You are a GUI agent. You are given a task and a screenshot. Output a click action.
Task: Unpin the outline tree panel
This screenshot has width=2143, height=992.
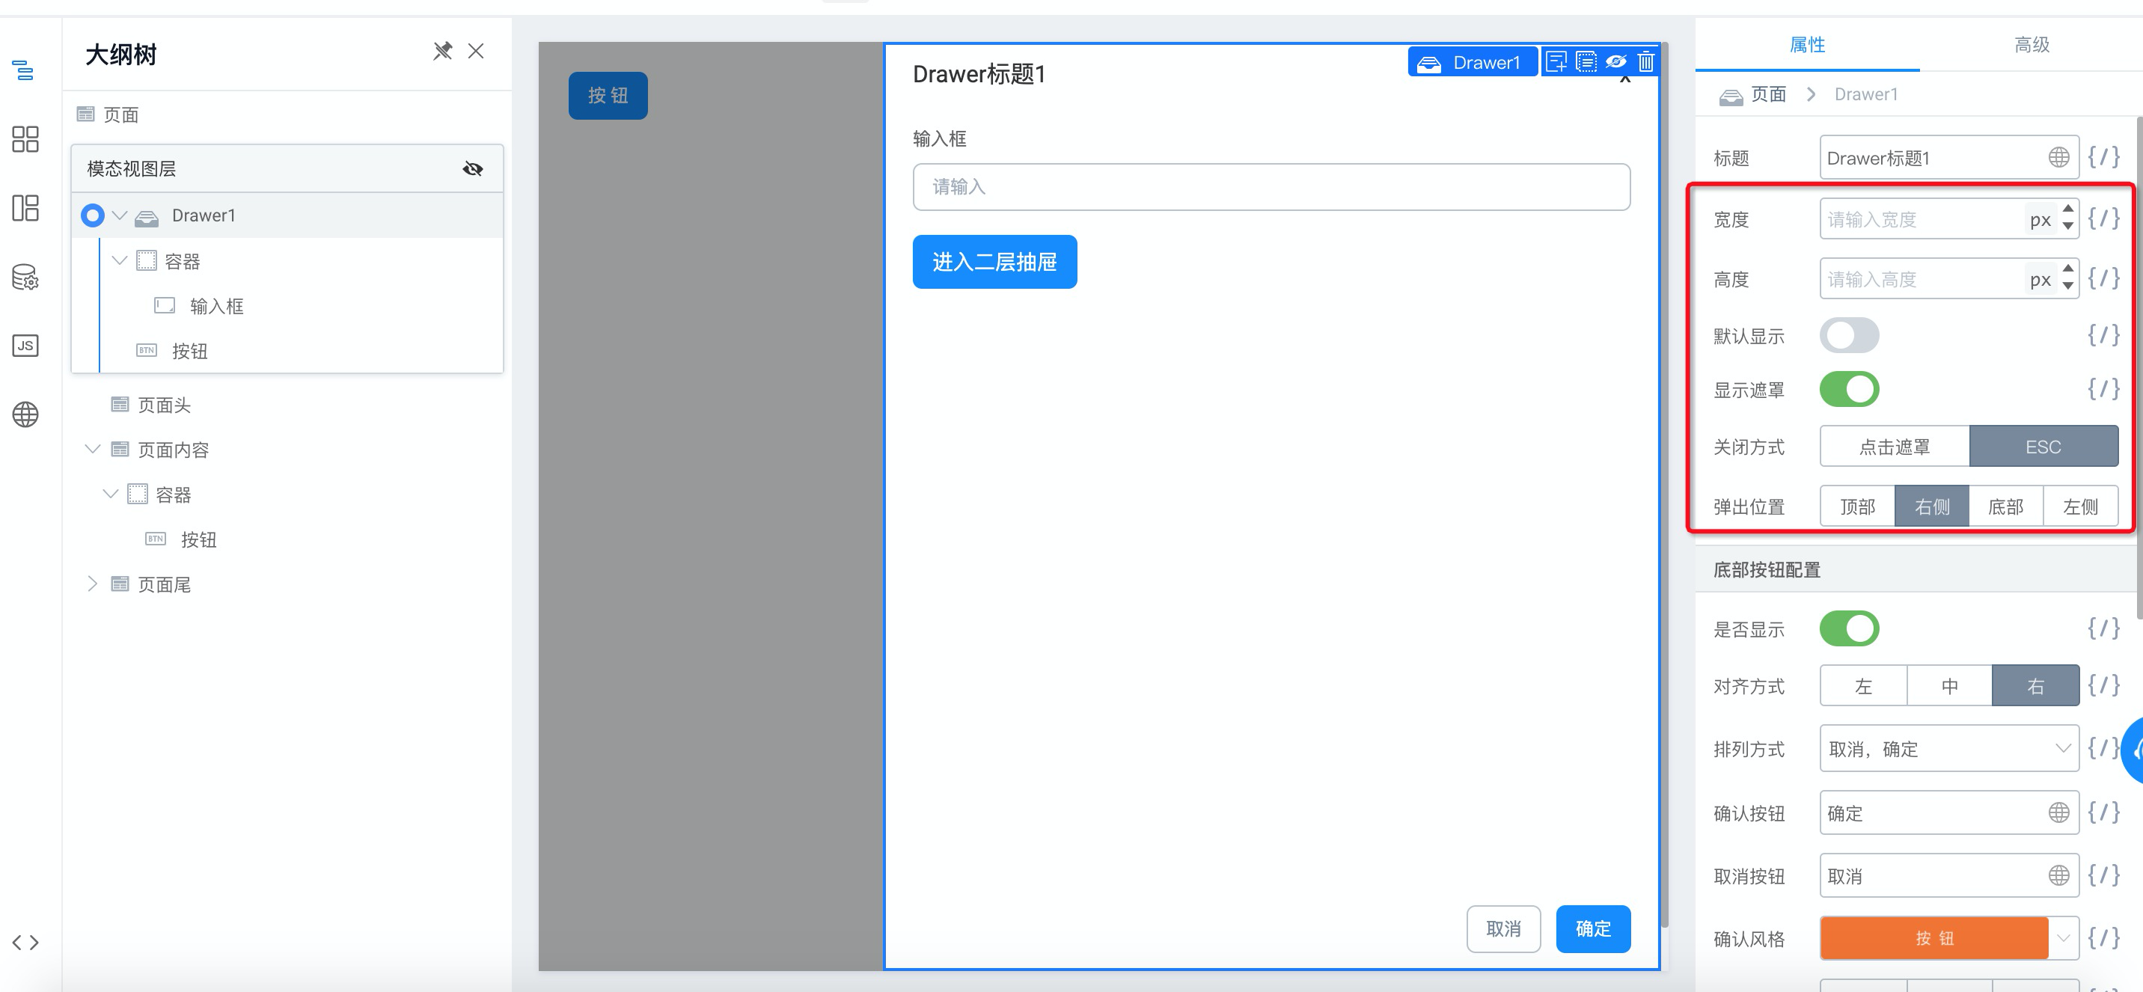coord(442,52)
